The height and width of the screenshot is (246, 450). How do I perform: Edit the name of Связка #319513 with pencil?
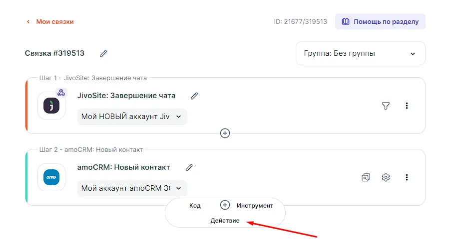103,53
